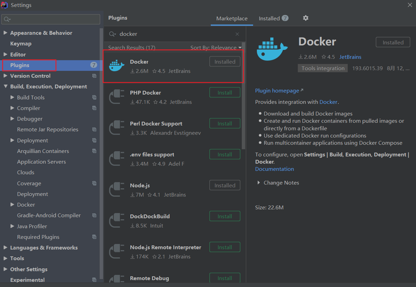The height and width of the screenshot is (287, 416).
Task: Click the 7 badge on Plugins row
Action: tap(93, 65)
